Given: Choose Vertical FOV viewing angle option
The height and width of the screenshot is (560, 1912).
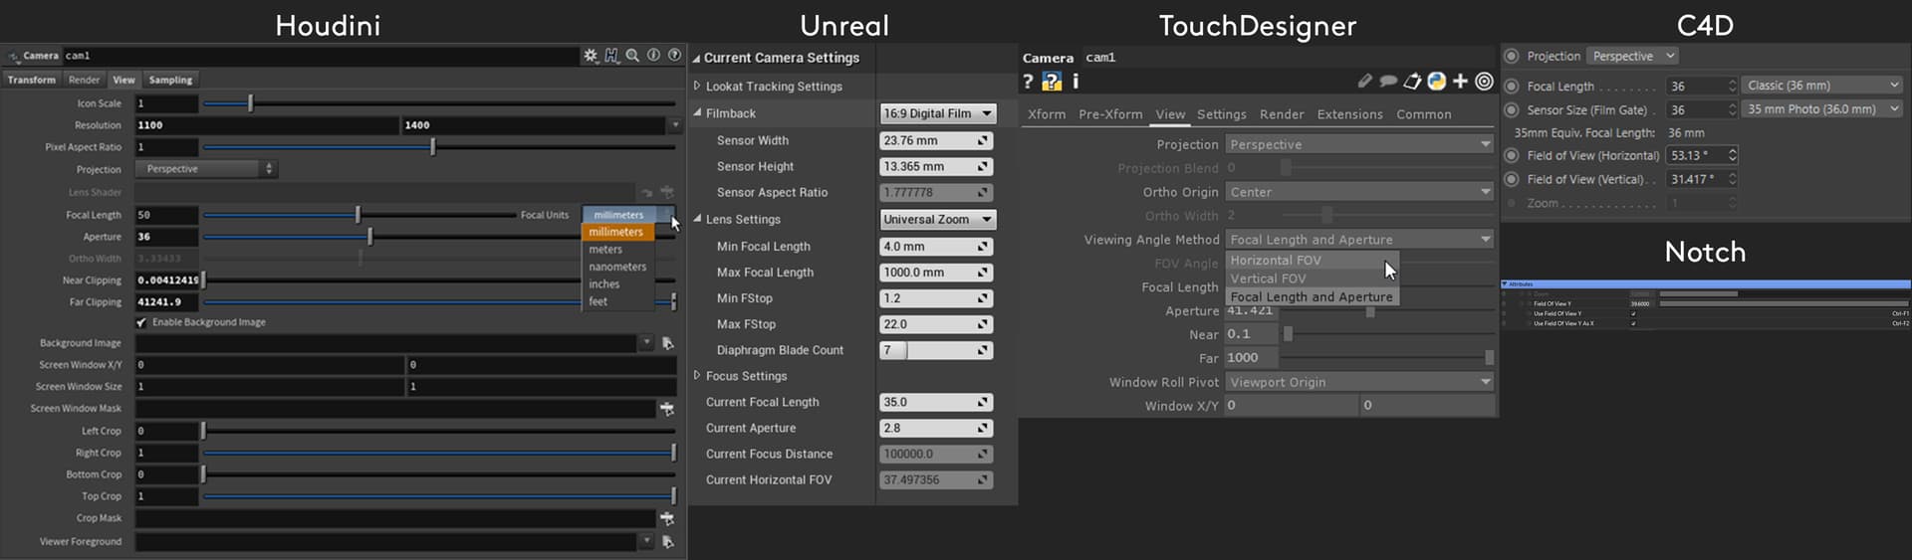Looking at the screenshot, I should pyautogui.click(x=1312, y=279).
